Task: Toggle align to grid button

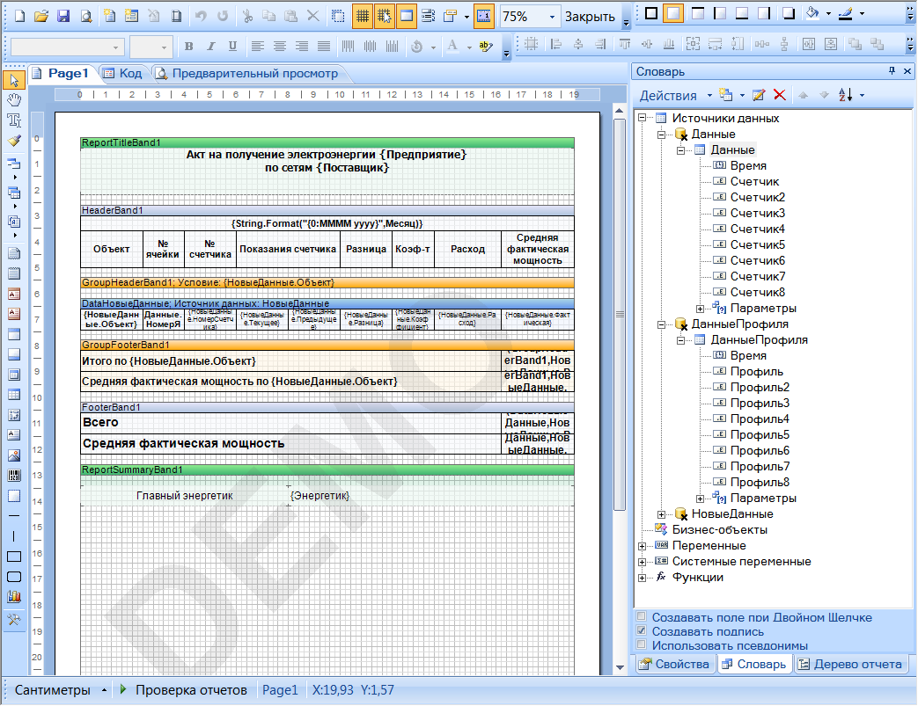Action: (384, 16)
